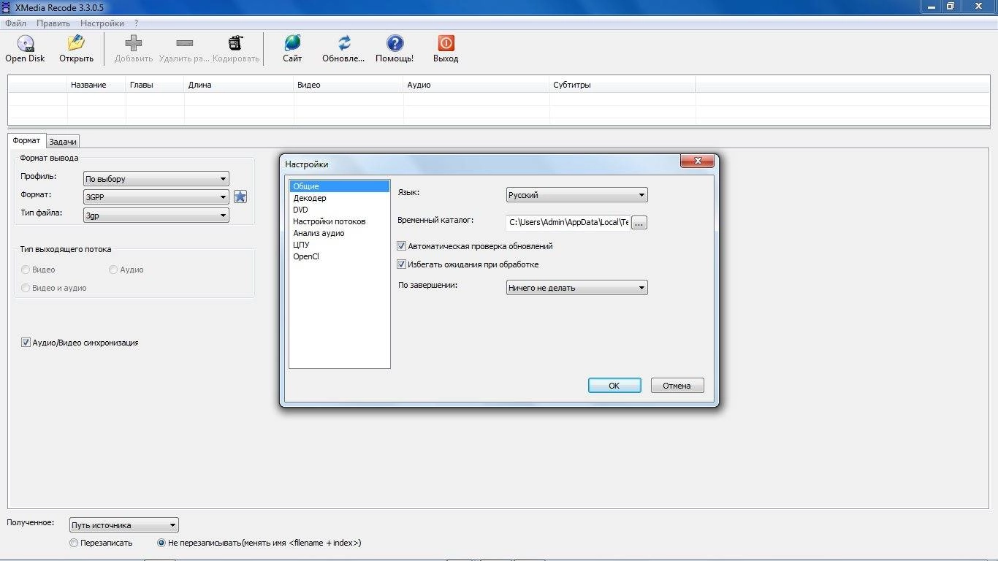Click the Субтитры column header
The image size is (998, 561).
(x=622, y=85)
